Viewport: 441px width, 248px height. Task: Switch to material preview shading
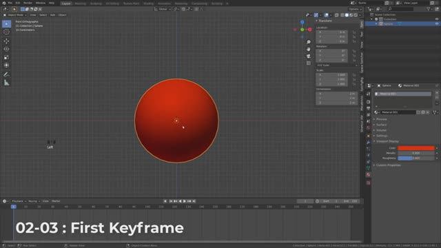351,15
